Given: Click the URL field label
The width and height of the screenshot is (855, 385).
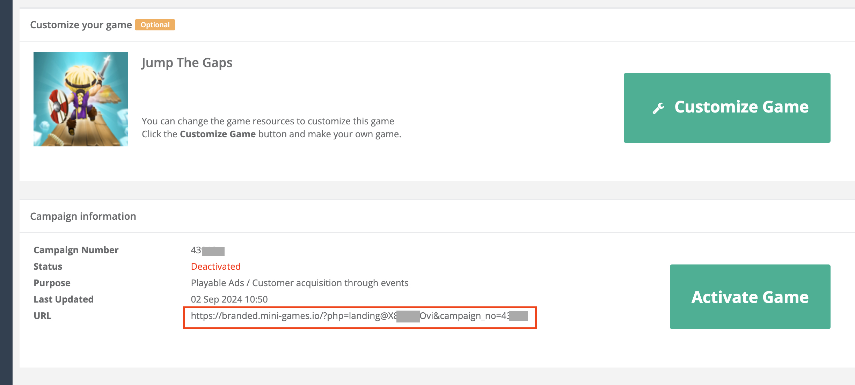Looking at the screenshot, I should (x=43, y=316).
